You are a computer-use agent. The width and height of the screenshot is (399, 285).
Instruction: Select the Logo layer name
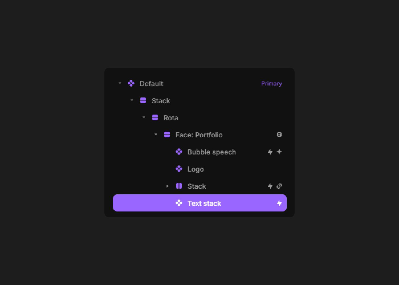(x=196, y=169)
